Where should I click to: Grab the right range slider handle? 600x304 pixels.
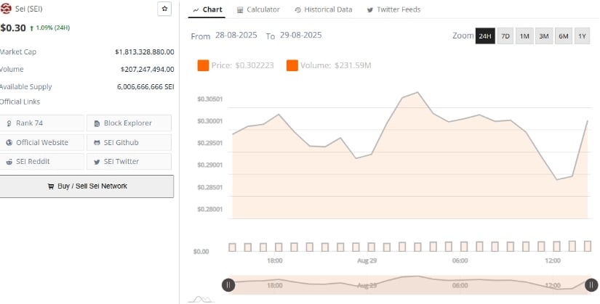(x=591, y=285)
